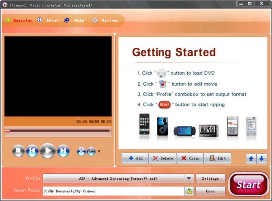The image size is (272, 201).
Task: Take a snapshot with the camera icon
Action: tap(91, 152)
